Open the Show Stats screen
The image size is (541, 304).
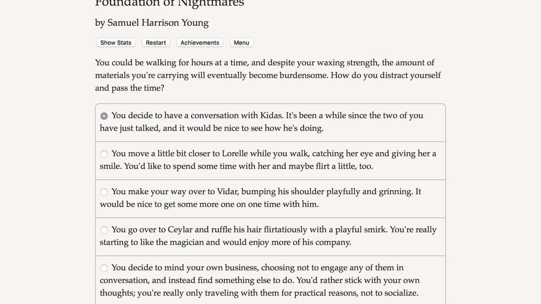coord(116,43)
